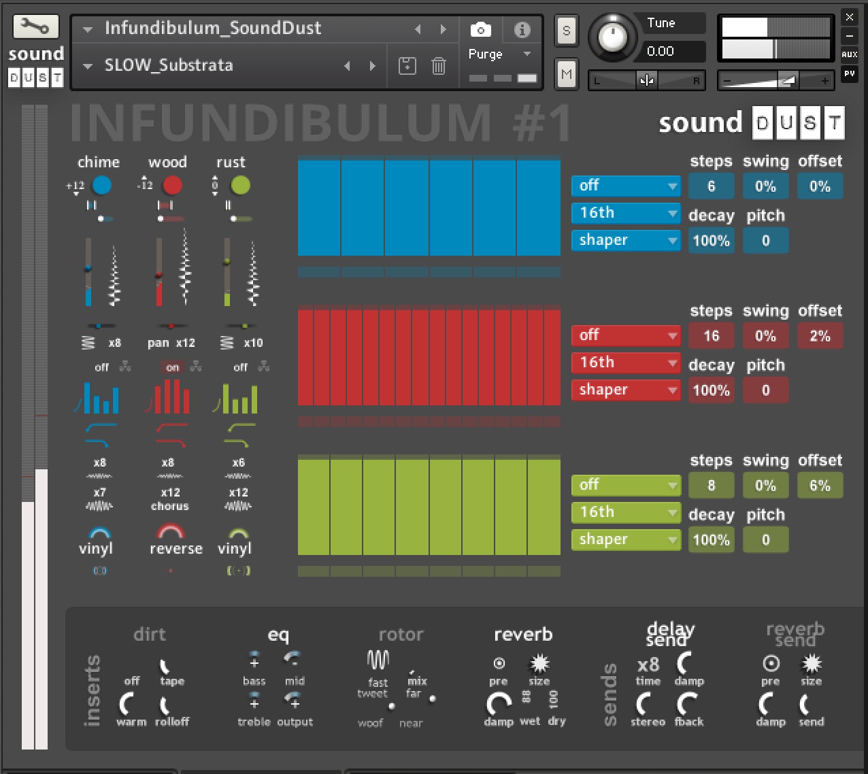868x774 pixels.
Task: Open the blue shaper dropdown
Action: (626, 240)
